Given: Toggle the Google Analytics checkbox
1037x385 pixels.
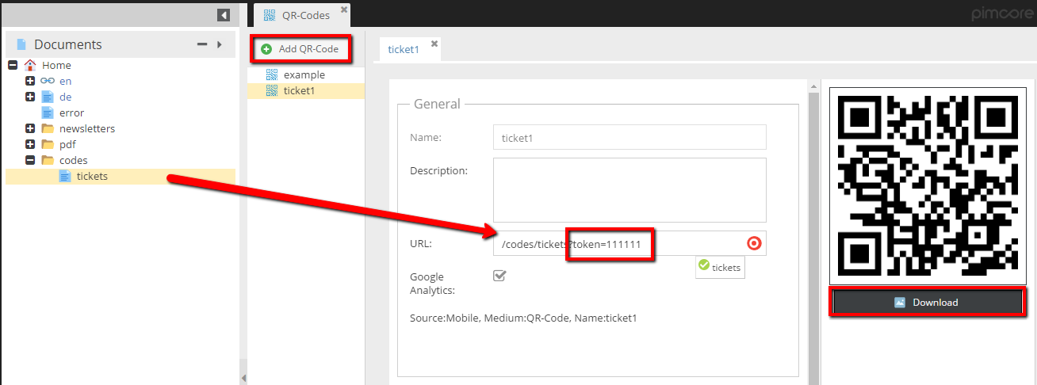Looking at the screenshot, I should (x=499, y=276).
